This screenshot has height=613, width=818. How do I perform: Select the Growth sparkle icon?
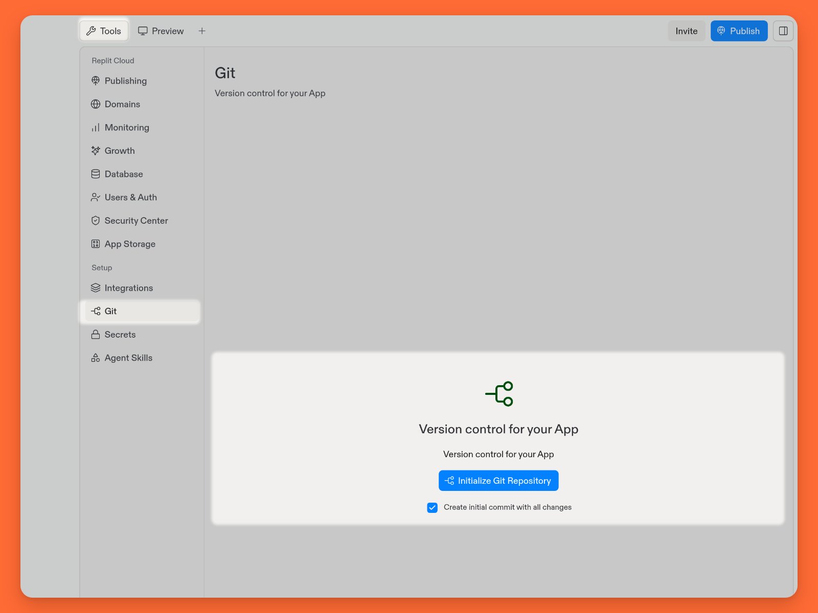click(96, 151)
